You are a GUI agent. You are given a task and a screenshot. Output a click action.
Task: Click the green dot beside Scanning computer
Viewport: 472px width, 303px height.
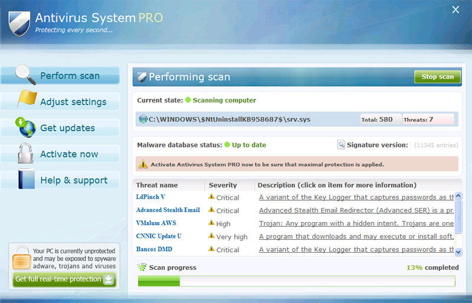pyautogui.click(x=188, y=100)
